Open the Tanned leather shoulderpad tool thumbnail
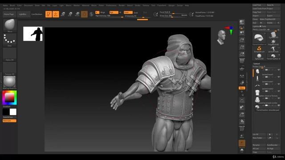 click(259, 39)
